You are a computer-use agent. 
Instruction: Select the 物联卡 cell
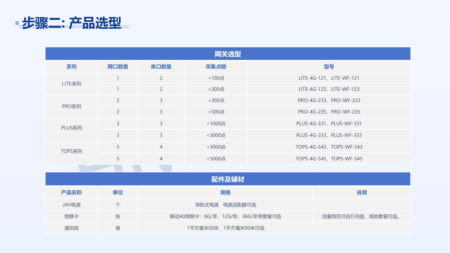point(71,216)
